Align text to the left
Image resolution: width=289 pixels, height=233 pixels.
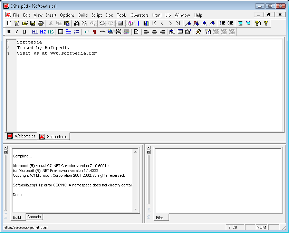point(146,32)
